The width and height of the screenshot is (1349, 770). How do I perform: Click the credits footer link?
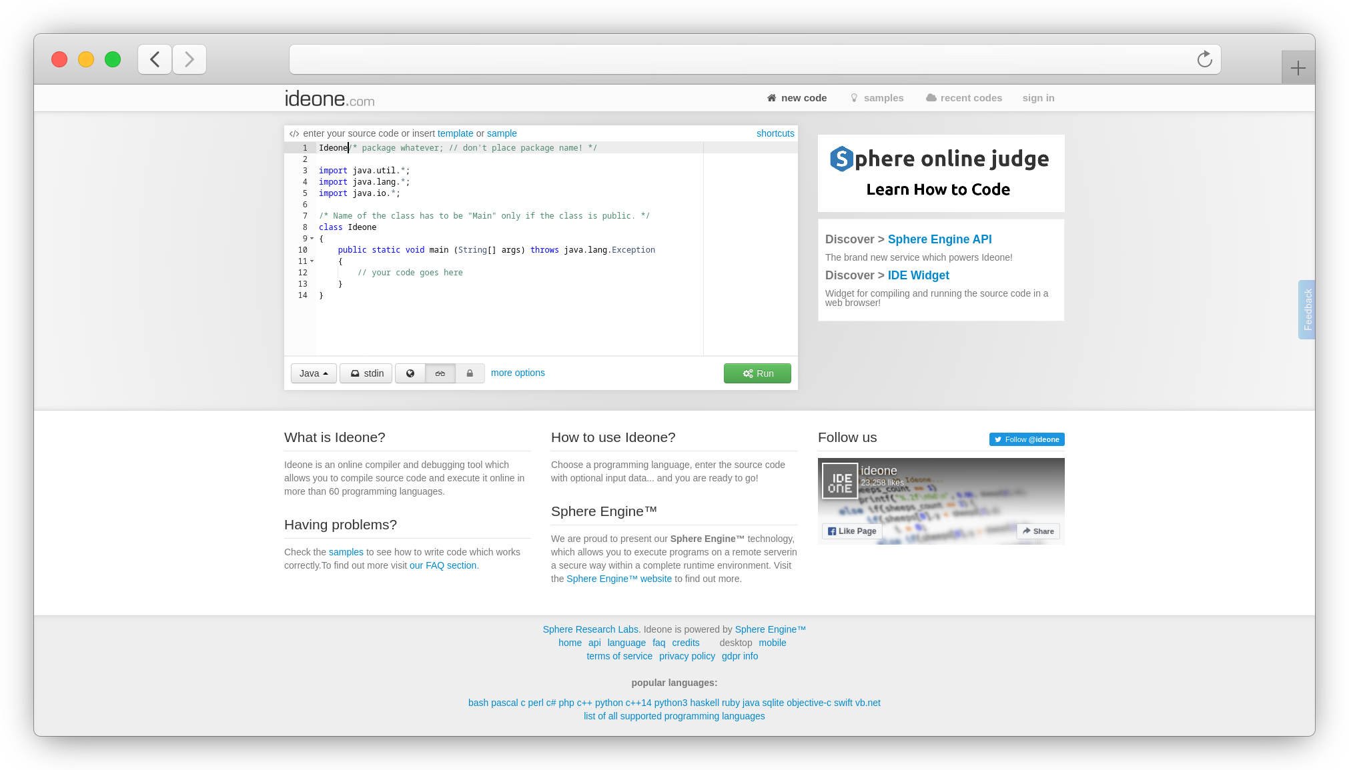686,643
